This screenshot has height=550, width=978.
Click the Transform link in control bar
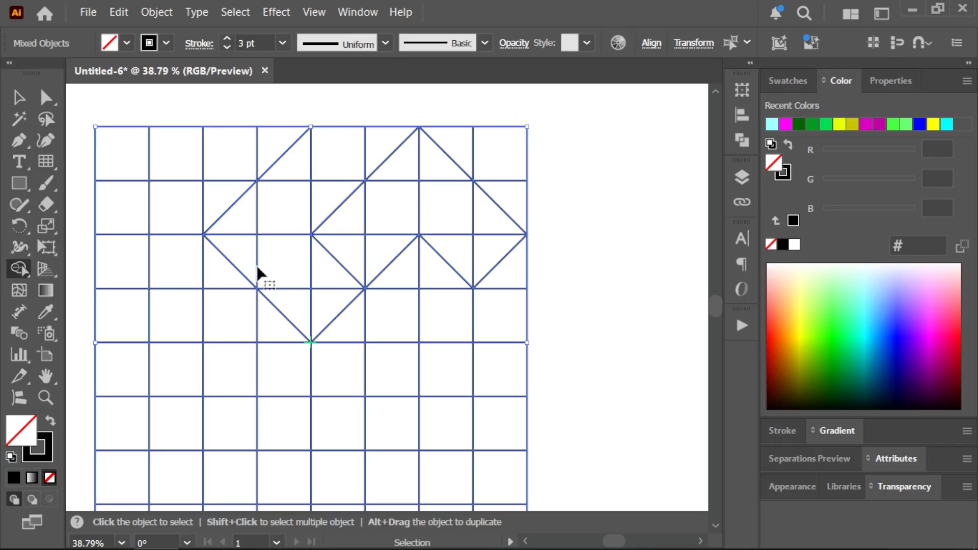coord(694,43)
